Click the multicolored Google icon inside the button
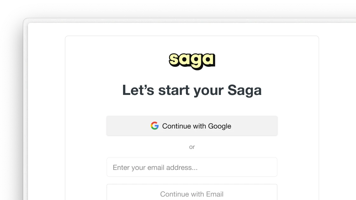 coord(154,126)
